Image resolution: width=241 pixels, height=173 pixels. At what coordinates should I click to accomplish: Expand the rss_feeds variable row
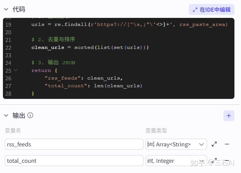pyautogui.click(x=214, y=144)
